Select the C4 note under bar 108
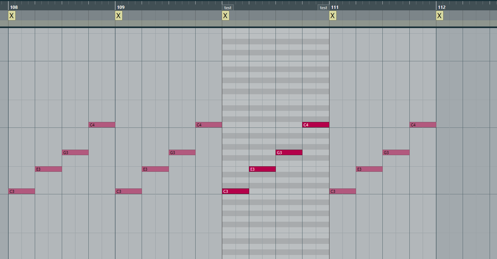 coord(101,125)
